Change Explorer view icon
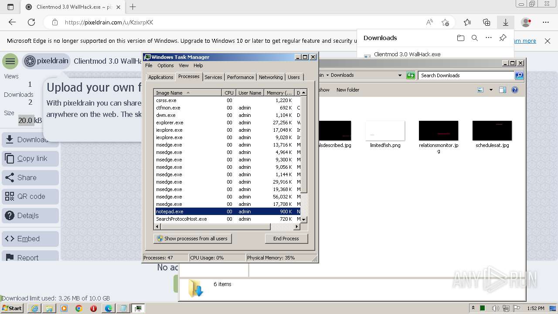 480,90
